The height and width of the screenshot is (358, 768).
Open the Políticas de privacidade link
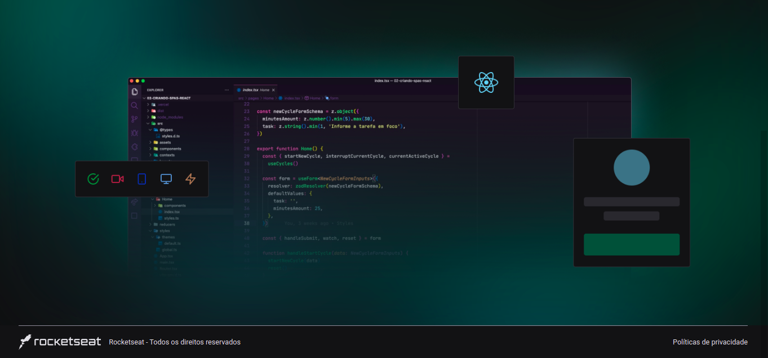tap(709, 342)
